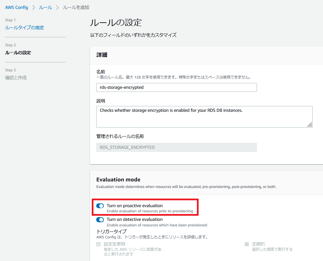This screenshot has width=323, height=261.
Task: Select the 管理されるルールの名前 label
Action: [x=120, y=137]
